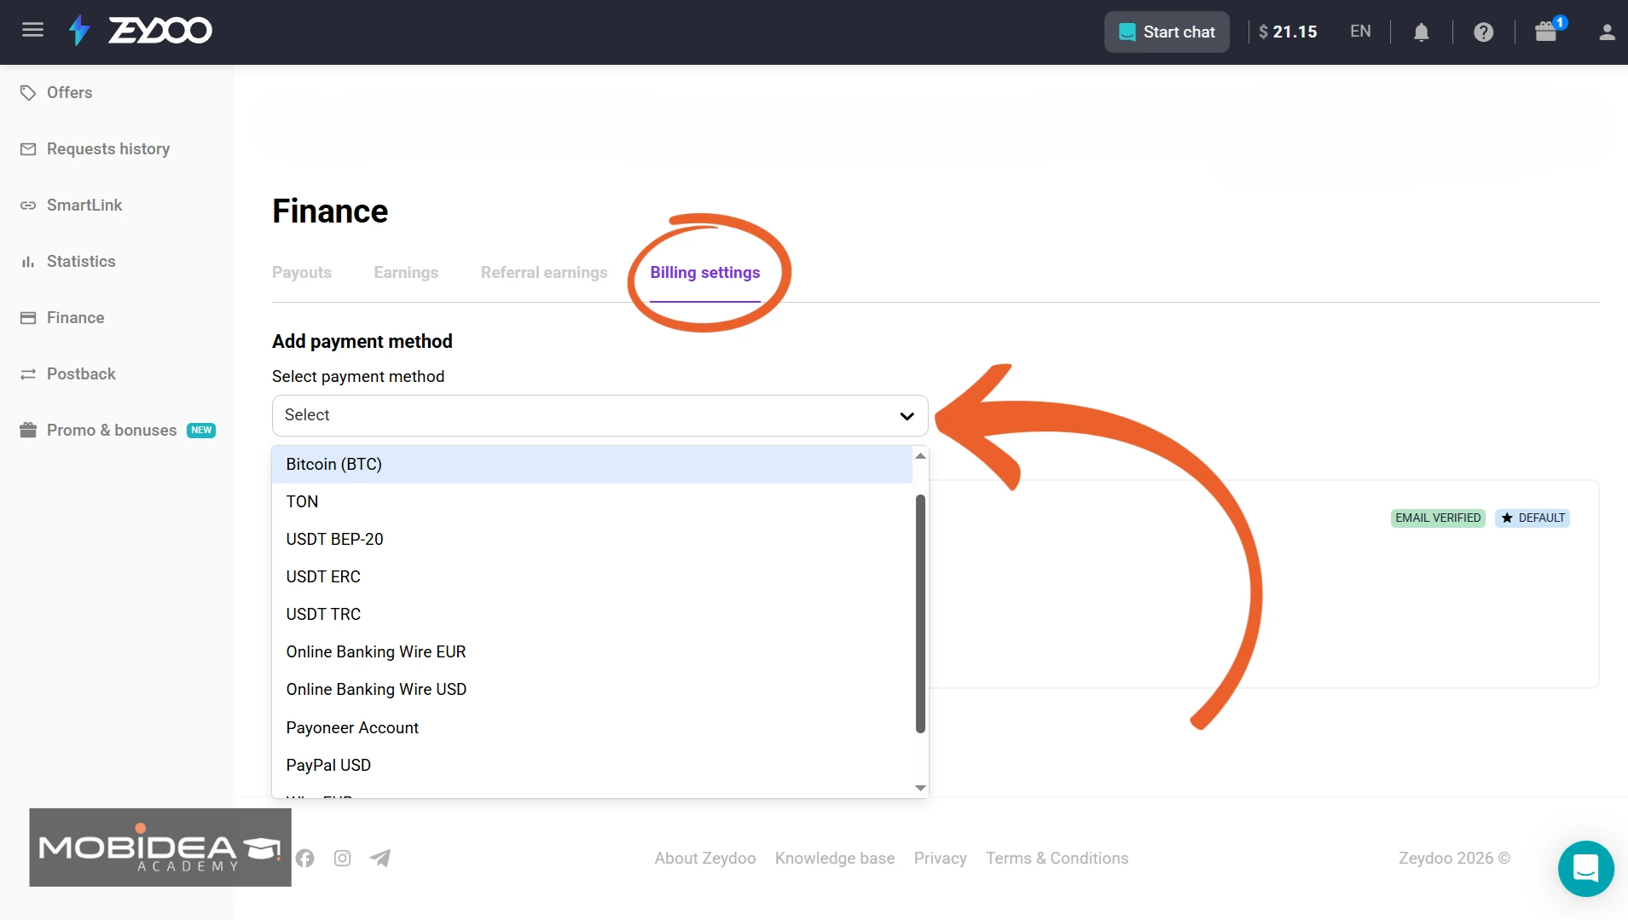Click the dropdown list scrollbar thumb
Viewport: 1628px width, 920px height.
tap(920, 614)
